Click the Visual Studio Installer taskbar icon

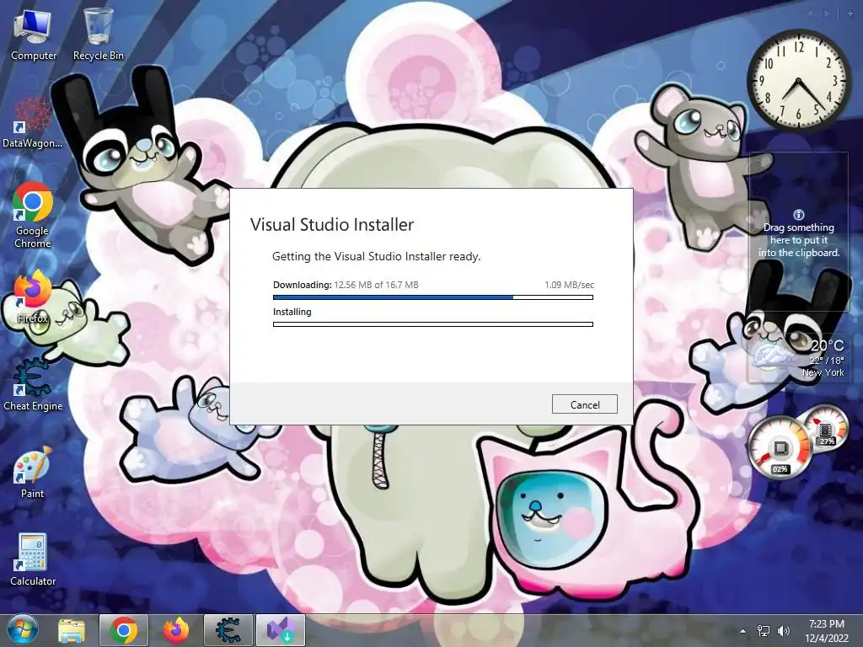pos(280,630)
